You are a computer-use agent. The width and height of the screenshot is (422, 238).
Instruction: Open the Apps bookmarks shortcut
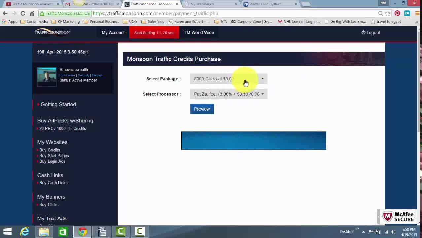tap(9, 22)
